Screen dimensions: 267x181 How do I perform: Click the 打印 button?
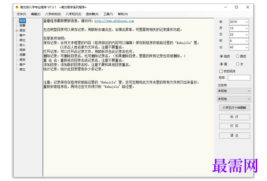click(x=234, y=126)
